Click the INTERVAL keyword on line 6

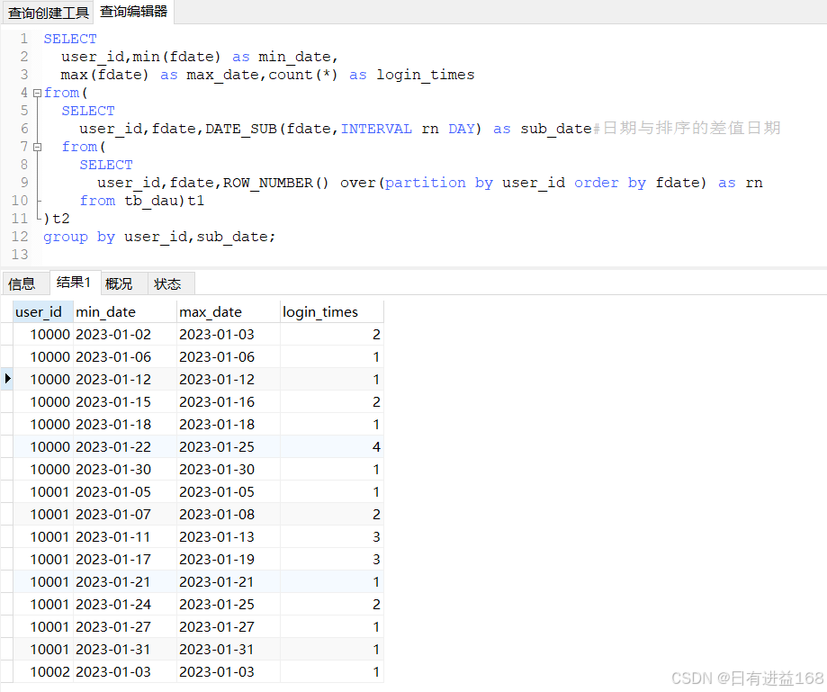tap(376, 130)
